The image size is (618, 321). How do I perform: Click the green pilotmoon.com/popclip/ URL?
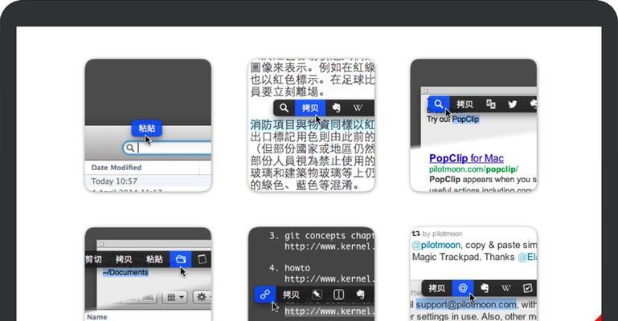(x=473, y=169)
